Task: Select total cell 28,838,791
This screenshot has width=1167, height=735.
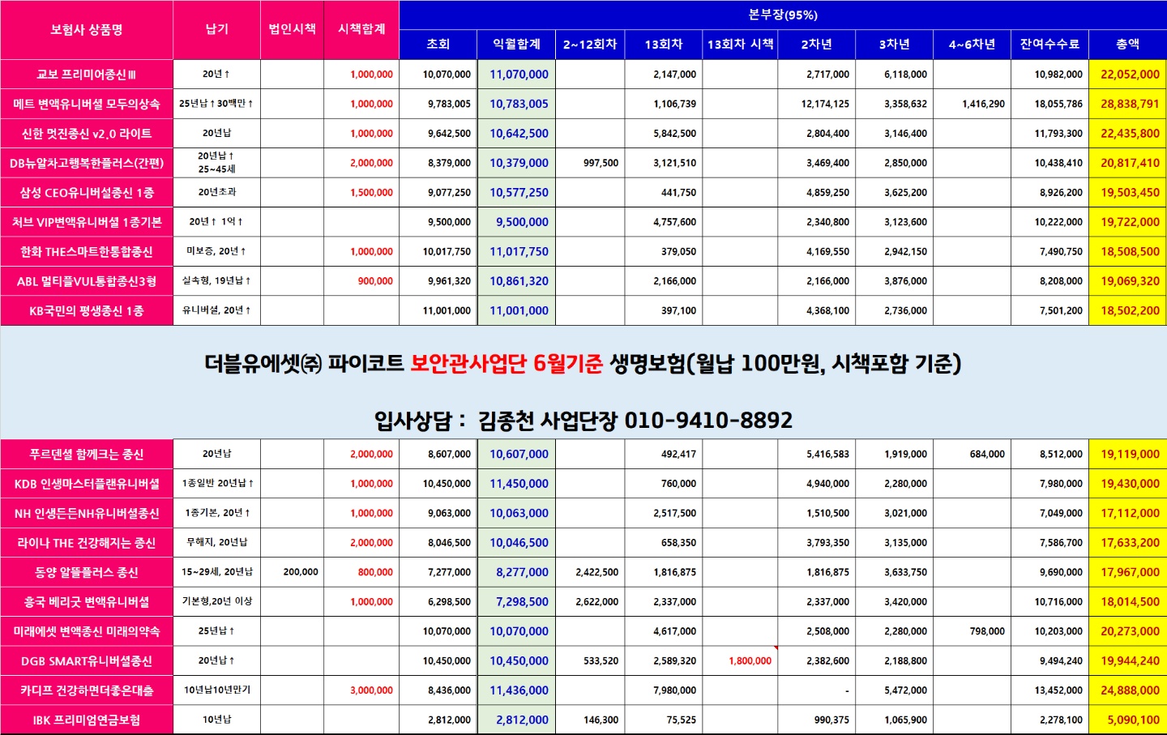Action: coord(1127,104)
